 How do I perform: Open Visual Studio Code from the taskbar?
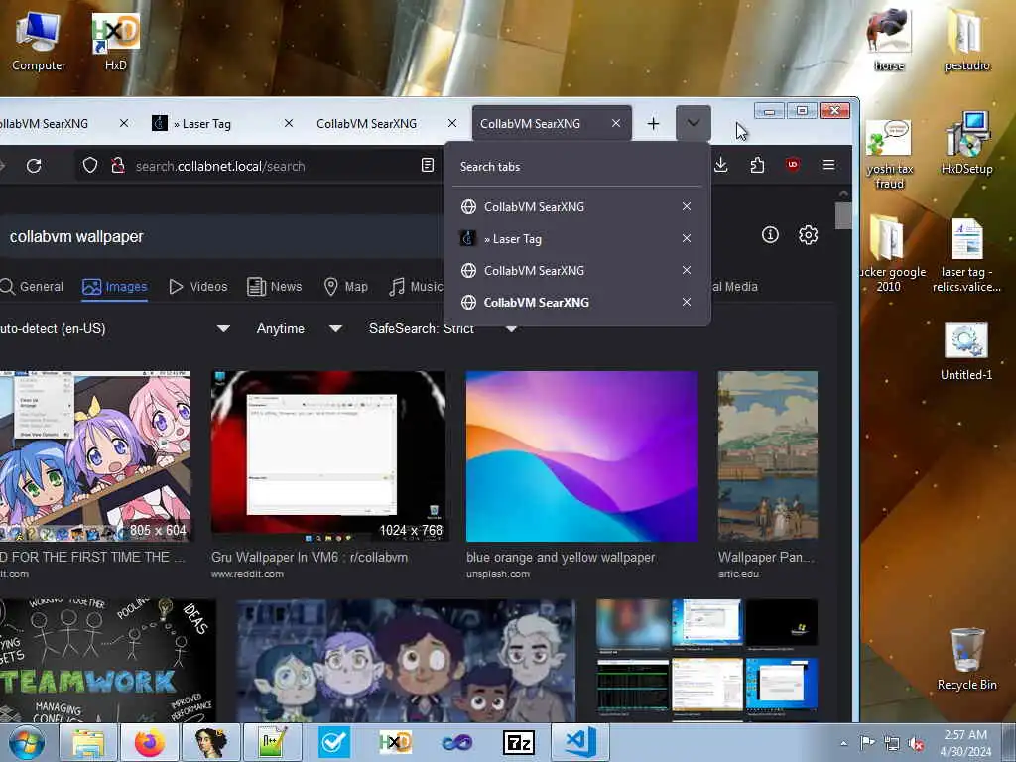(579, 742)
